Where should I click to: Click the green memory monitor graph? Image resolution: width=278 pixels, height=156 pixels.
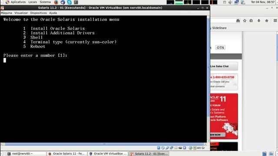(179, 2)
